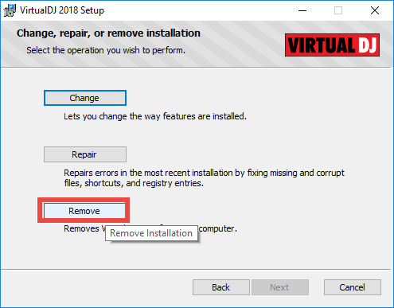Click the word 'computer.' beside the tooltip
The width and height of the screenshot is (394, 308).
point(218,228)
